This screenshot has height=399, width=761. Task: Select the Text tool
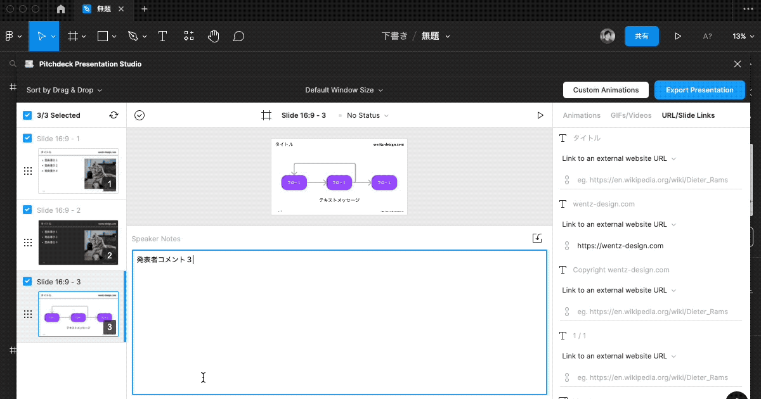[162, 36]
